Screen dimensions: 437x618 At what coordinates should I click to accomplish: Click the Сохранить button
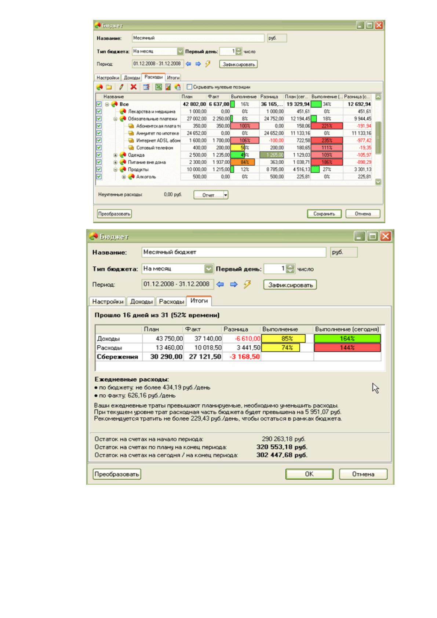324,214
